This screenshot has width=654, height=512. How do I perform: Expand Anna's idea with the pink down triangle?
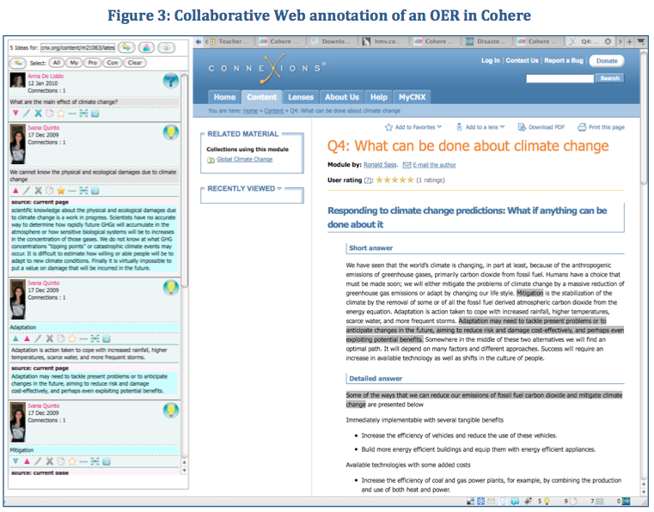click(15, 113)
